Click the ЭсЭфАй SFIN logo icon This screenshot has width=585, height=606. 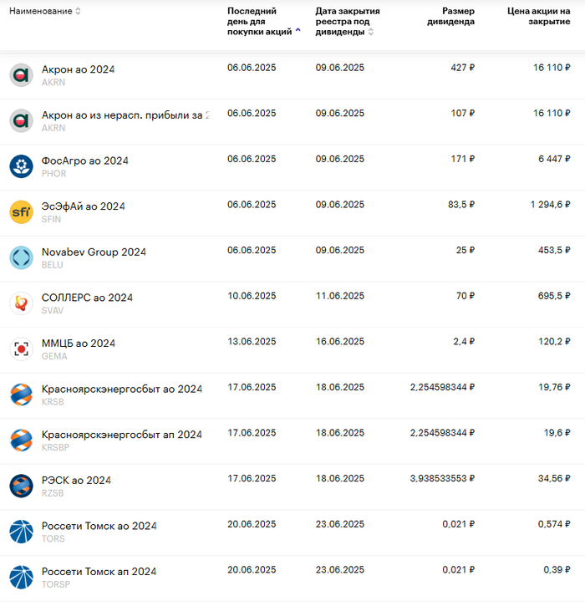coord(21,212)
